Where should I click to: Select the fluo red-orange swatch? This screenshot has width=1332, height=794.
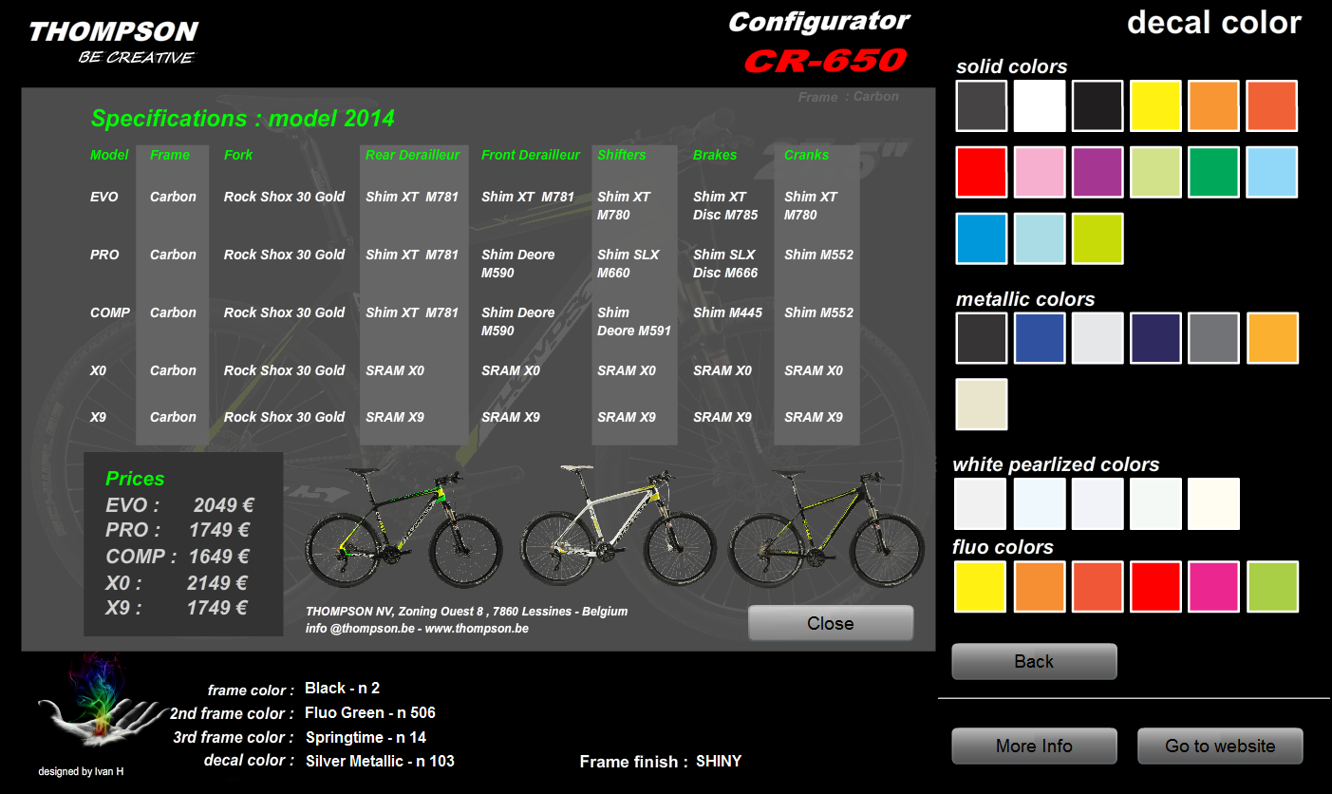[x=1097, y=586]
